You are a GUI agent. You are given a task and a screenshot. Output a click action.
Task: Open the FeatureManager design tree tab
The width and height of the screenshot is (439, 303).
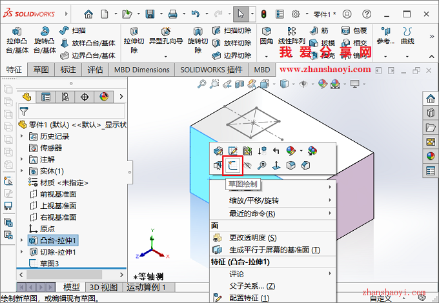27,97
